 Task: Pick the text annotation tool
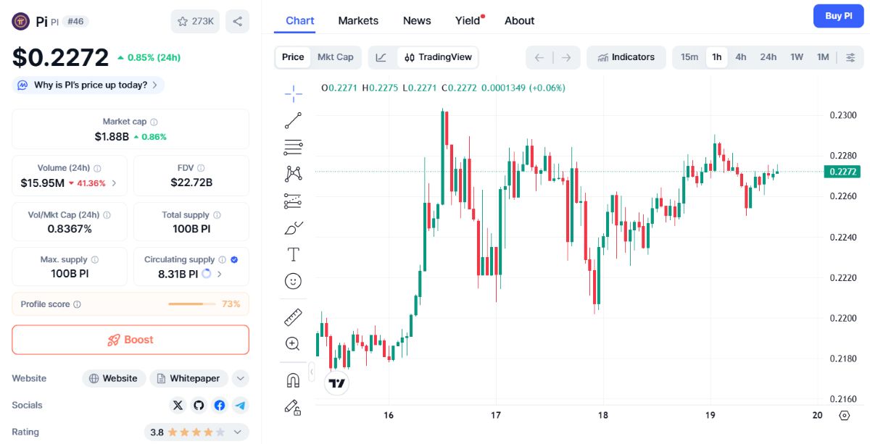click(293, 254)
